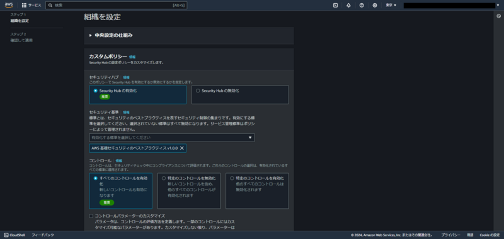Remove AWS 基礎セキュリティのベストプラクティス v1.0.0 tag

(181, 148)
